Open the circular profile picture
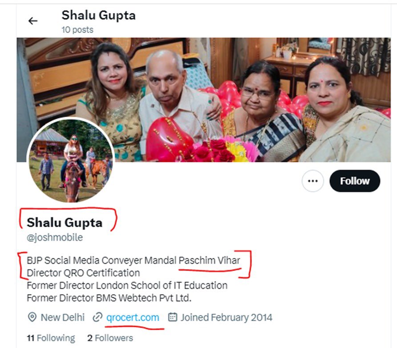This screenshot has height=348, width=397. click(71, 160)
